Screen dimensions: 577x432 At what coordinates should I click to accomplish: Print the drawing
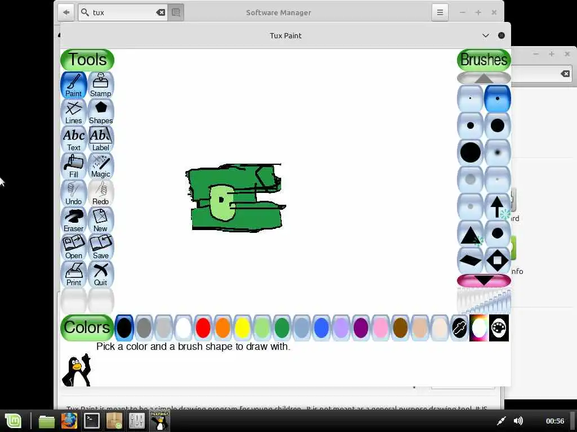click(x=74, y=274)
